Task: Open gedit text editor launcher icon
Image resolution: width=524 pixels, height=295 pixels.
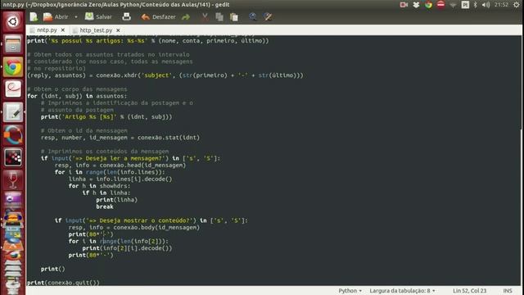Action: pyautogui.click(x=13, y=112)
